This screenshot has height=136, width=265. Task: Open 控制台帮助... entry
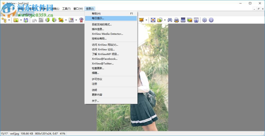coord(111,39)
